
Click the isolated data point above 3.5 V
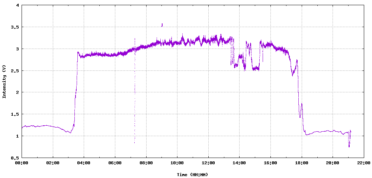(x=162, y=25)
